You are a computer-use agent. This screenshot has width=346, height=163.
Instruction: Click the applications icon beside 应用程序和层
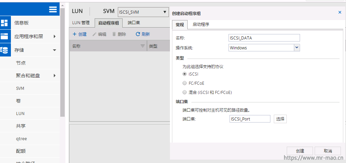click(4, 37)
